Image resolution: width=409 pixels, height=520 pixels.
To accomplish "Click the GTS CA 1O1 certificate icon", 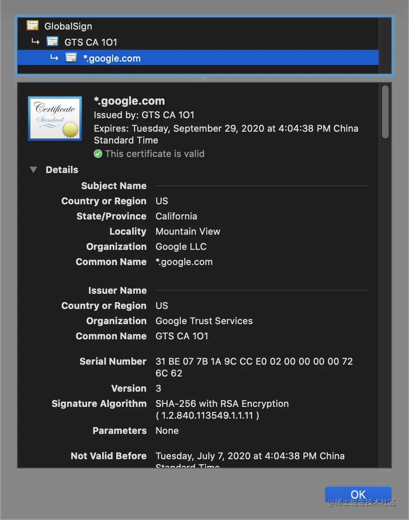I will pyautogui.click(x=52, y=41).
